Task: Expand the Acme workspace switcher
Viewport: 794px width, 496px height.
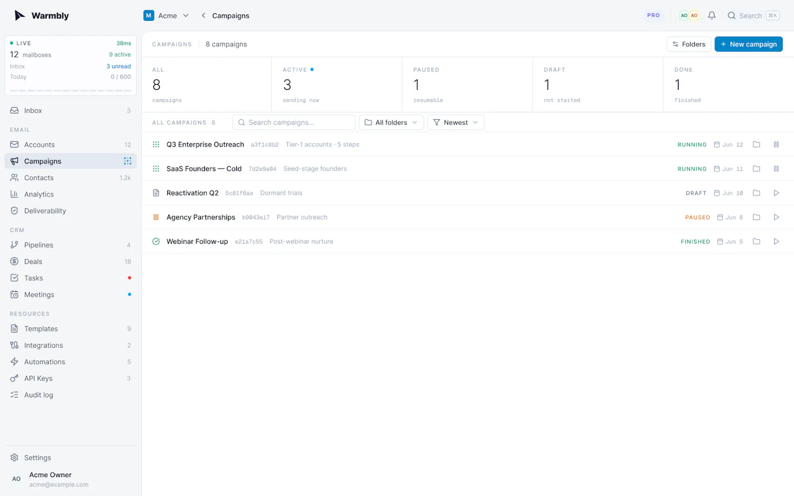Action: [x=166, y=15]
